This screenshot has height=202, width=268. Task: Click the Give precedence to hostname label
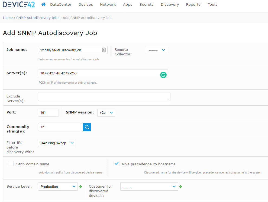(x=149, y=164)
